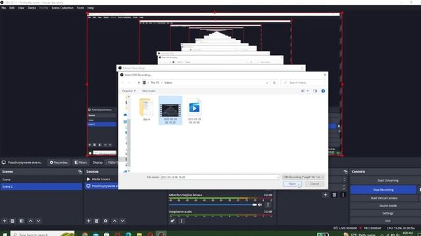421x236 pixels.
Task: Open audio mixer menu dots next to gear
Action: point(182,221)
